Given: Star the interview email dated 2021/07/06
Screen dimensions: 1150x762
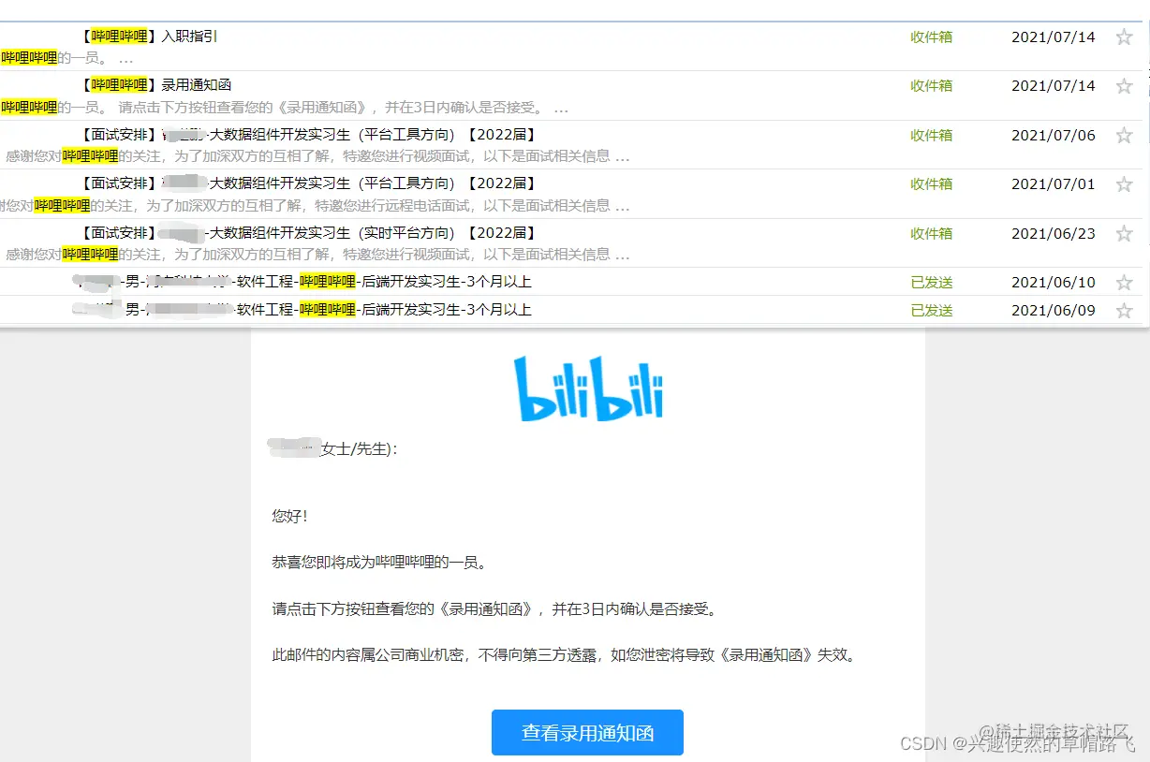Looking at the screenshot, I should click(1124, 136).
